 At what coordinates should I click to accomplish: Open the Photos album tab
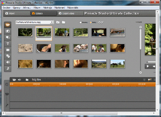point(8,50)
